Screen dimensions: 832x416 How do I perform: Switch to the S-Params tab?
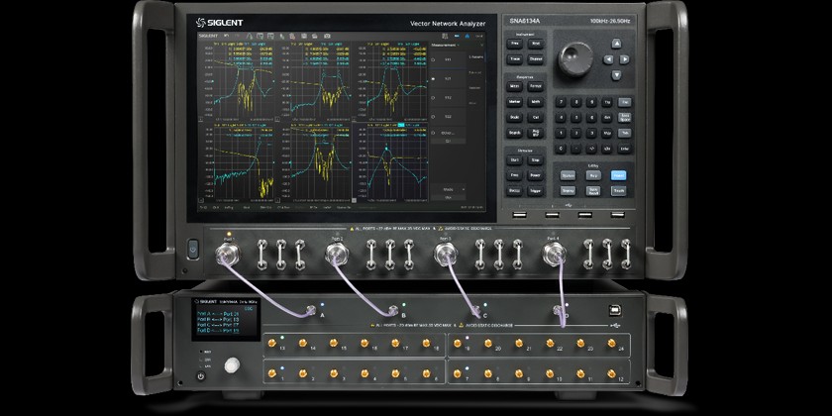(x=476, y=56)
